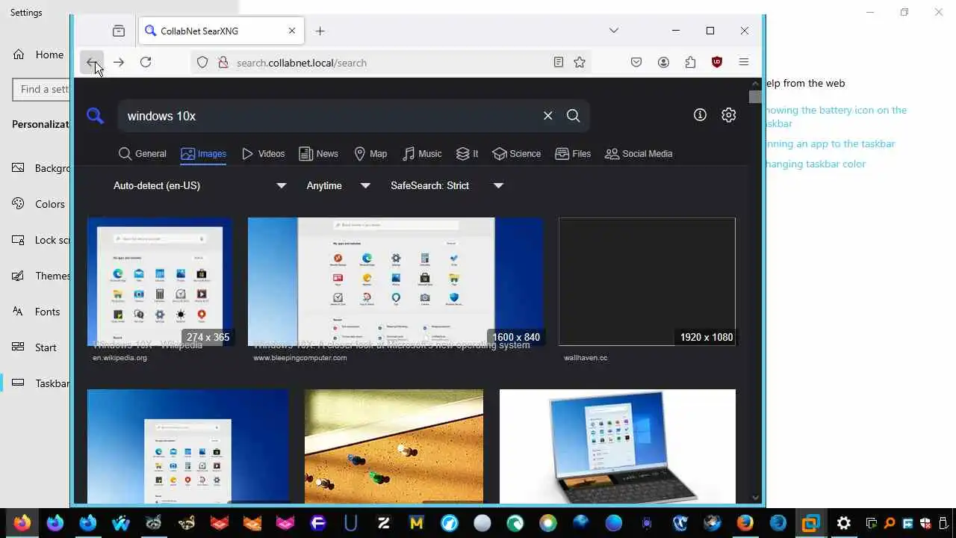The height and width of the screenshot is (538, 956).
Task: Click the www.bleepingcomputer.com source text
Action: pos(300,358)
